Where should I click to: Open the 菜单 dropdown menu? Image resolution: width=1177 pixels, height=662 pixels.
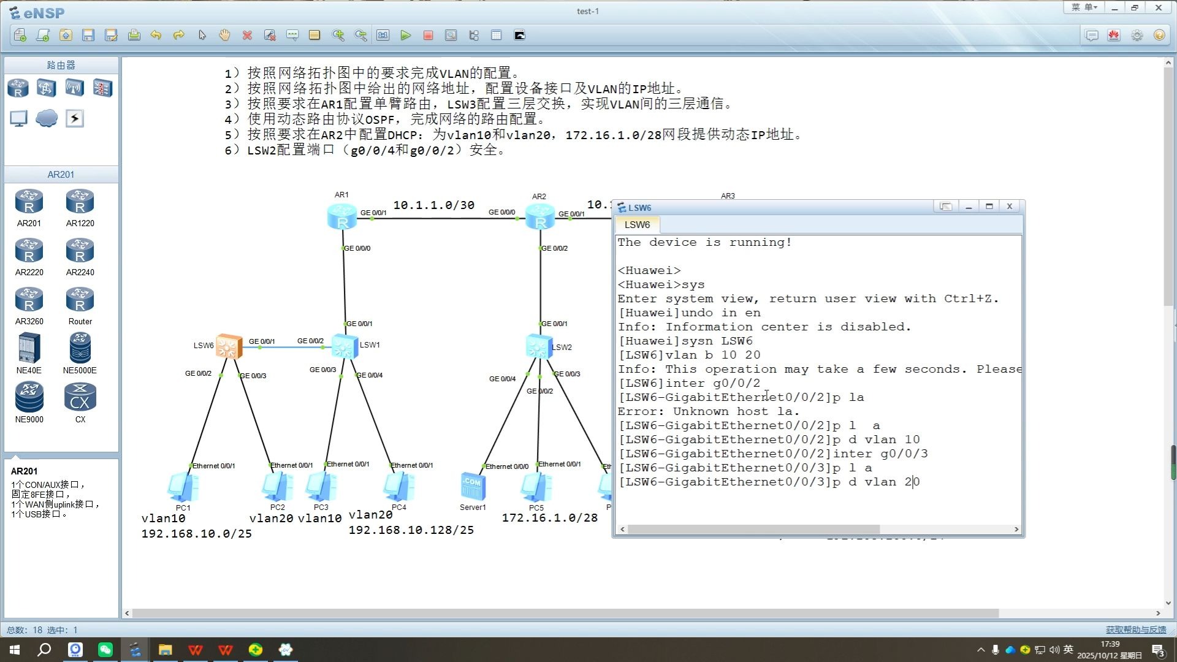(x=1084, y=7)
